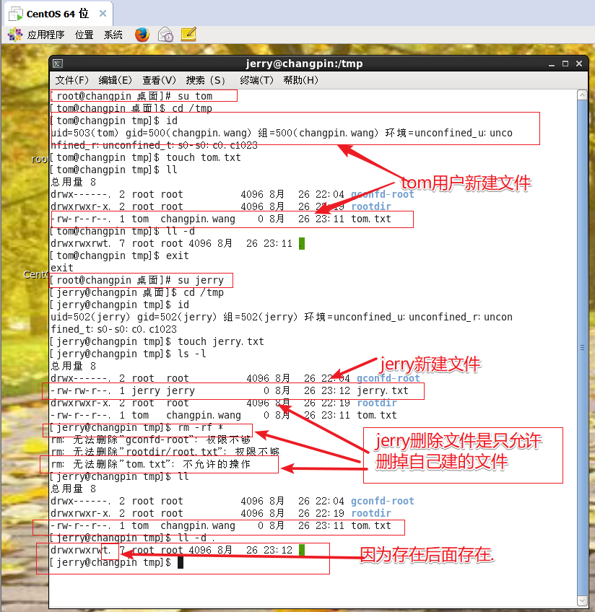Open the terminal 编辑(E) menu
This screenshot has height=612, width=595.
[x=116, y=80]
